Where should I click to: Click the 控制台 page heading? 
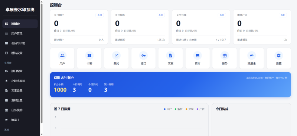(56, 5)
